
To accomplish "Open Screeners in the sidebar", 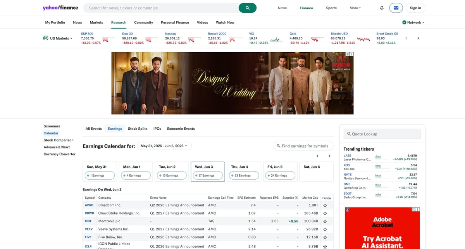I will [52, 126].
